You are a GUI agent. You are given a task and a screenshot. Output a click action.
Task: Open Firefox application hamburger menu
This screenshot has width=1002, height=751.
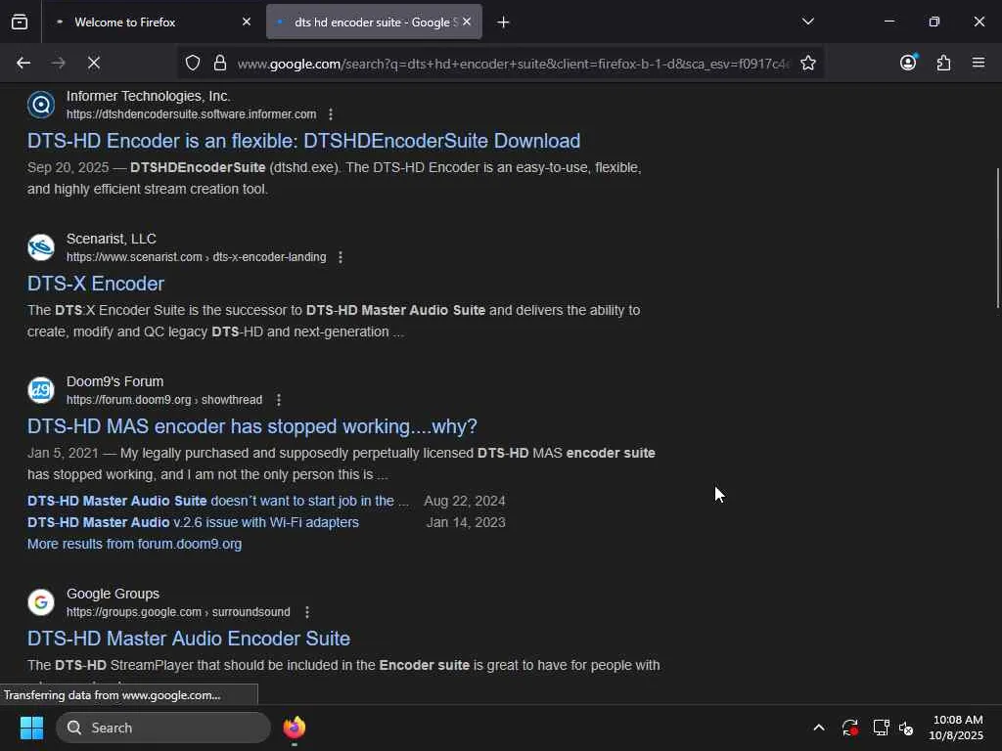[x=979, y=63]
